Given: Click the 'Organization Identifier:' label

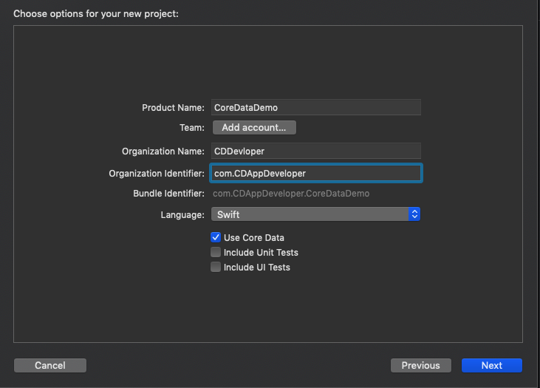Looking at the screenshot, I should pos(156,174).
